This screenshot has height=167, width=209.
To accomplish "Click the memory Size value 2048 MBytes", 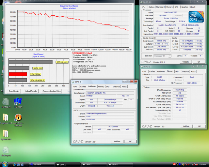I will (159, 80).
